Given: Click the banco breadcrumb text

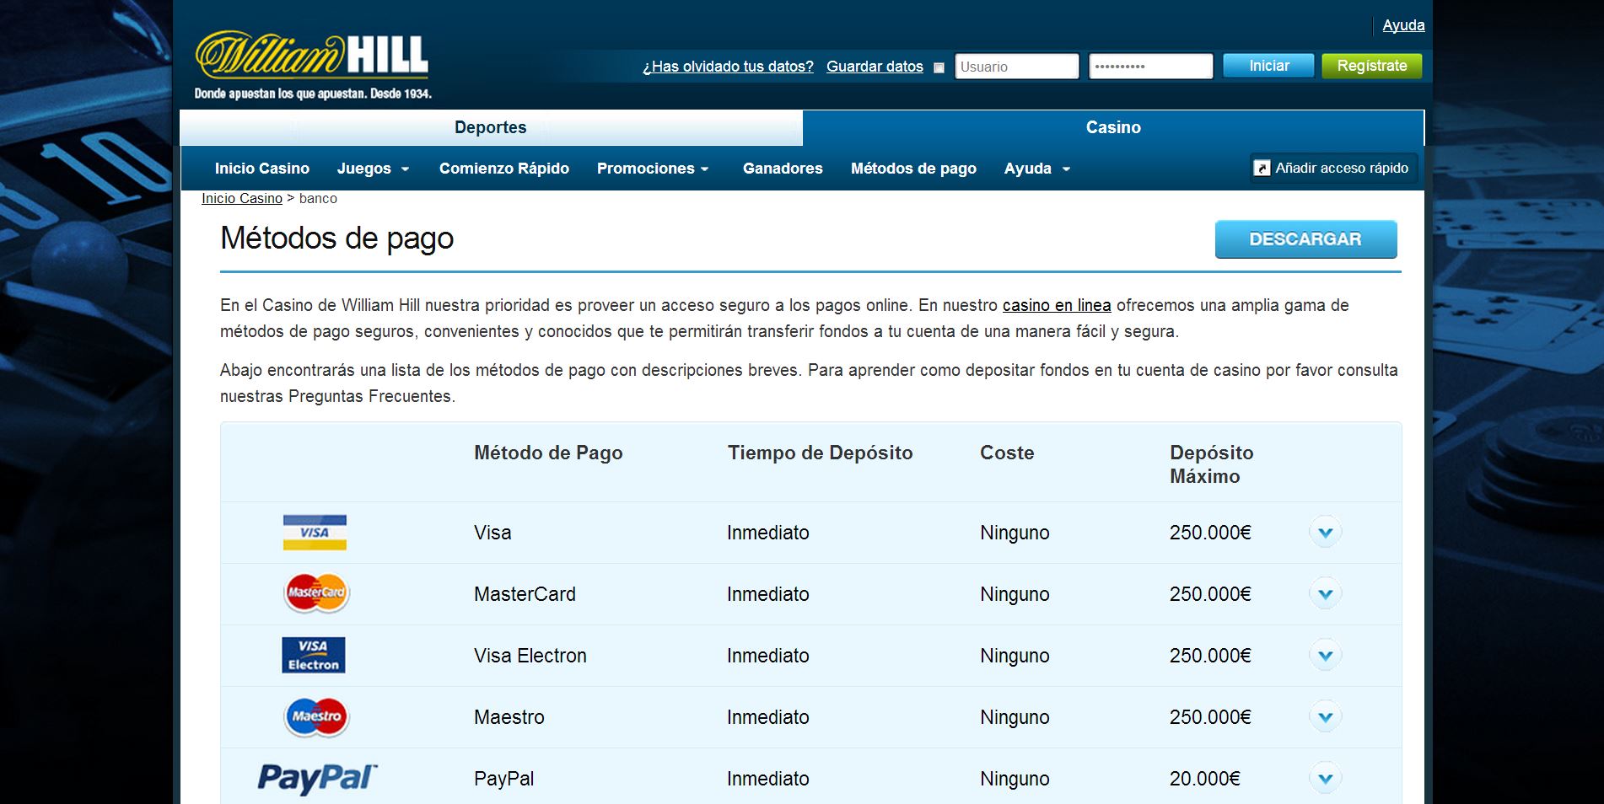Looking at the screenshot, I should [318, 198].
